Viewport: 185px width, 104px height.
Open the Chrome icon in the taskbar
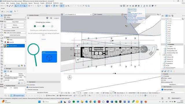point(90,102)
